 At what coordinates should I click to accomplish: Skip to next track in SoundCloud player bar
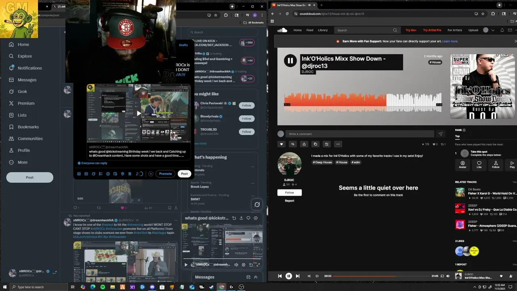point(298,276)
